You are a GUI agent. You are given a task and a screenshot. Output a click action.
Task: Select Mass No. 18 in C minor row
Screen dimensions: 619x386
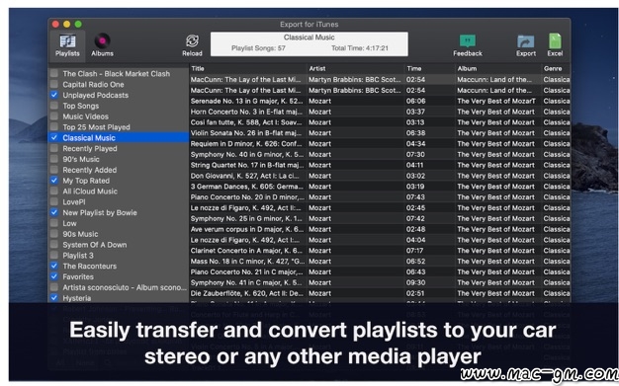click(380, 261)
